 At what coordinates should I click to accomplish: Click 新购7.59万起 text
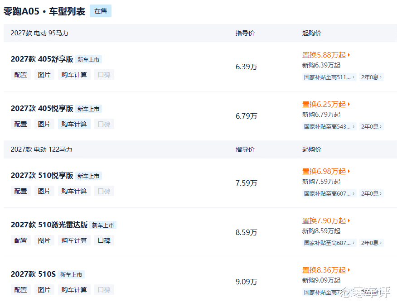coord(321,182)
